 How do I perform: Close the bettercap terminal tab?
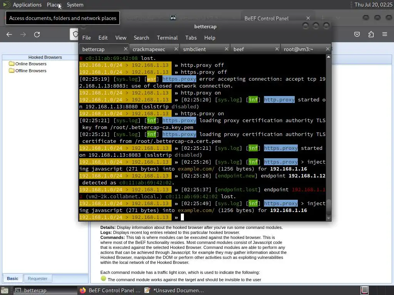[x=126, y=49]
